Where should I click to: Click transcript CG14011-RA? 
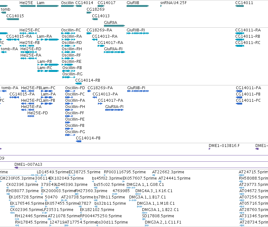(x=248, y=30)
